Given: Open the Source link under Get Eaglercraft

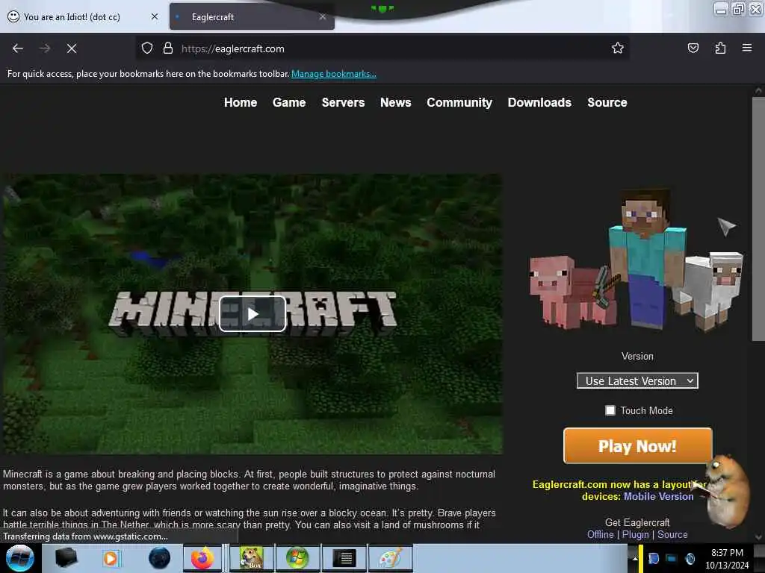Looking at the screenshot, I should point(672,534).
